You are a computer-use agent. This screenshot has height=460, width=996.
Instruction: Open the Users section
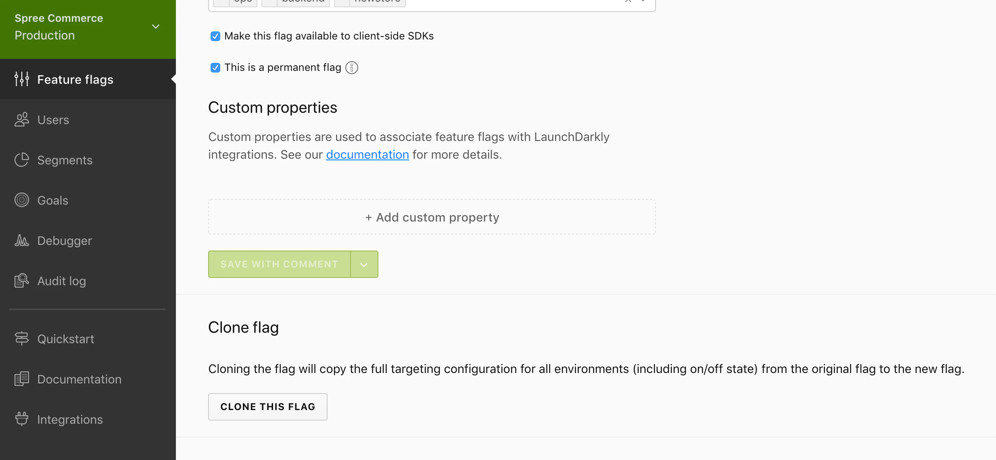[x=52, y=120]
